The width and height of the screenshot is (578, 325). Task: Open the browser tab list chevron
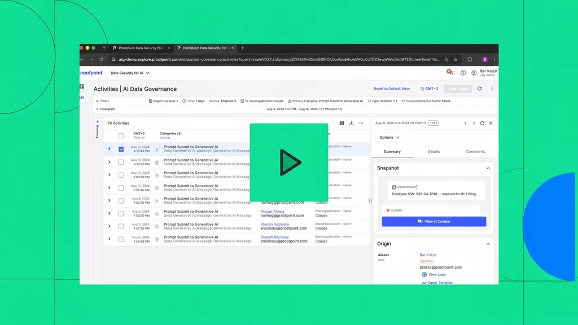pos(104,48)
